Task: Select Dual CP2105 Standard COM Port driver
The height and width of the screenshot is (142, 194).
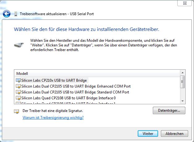Action: coord(75,92)
